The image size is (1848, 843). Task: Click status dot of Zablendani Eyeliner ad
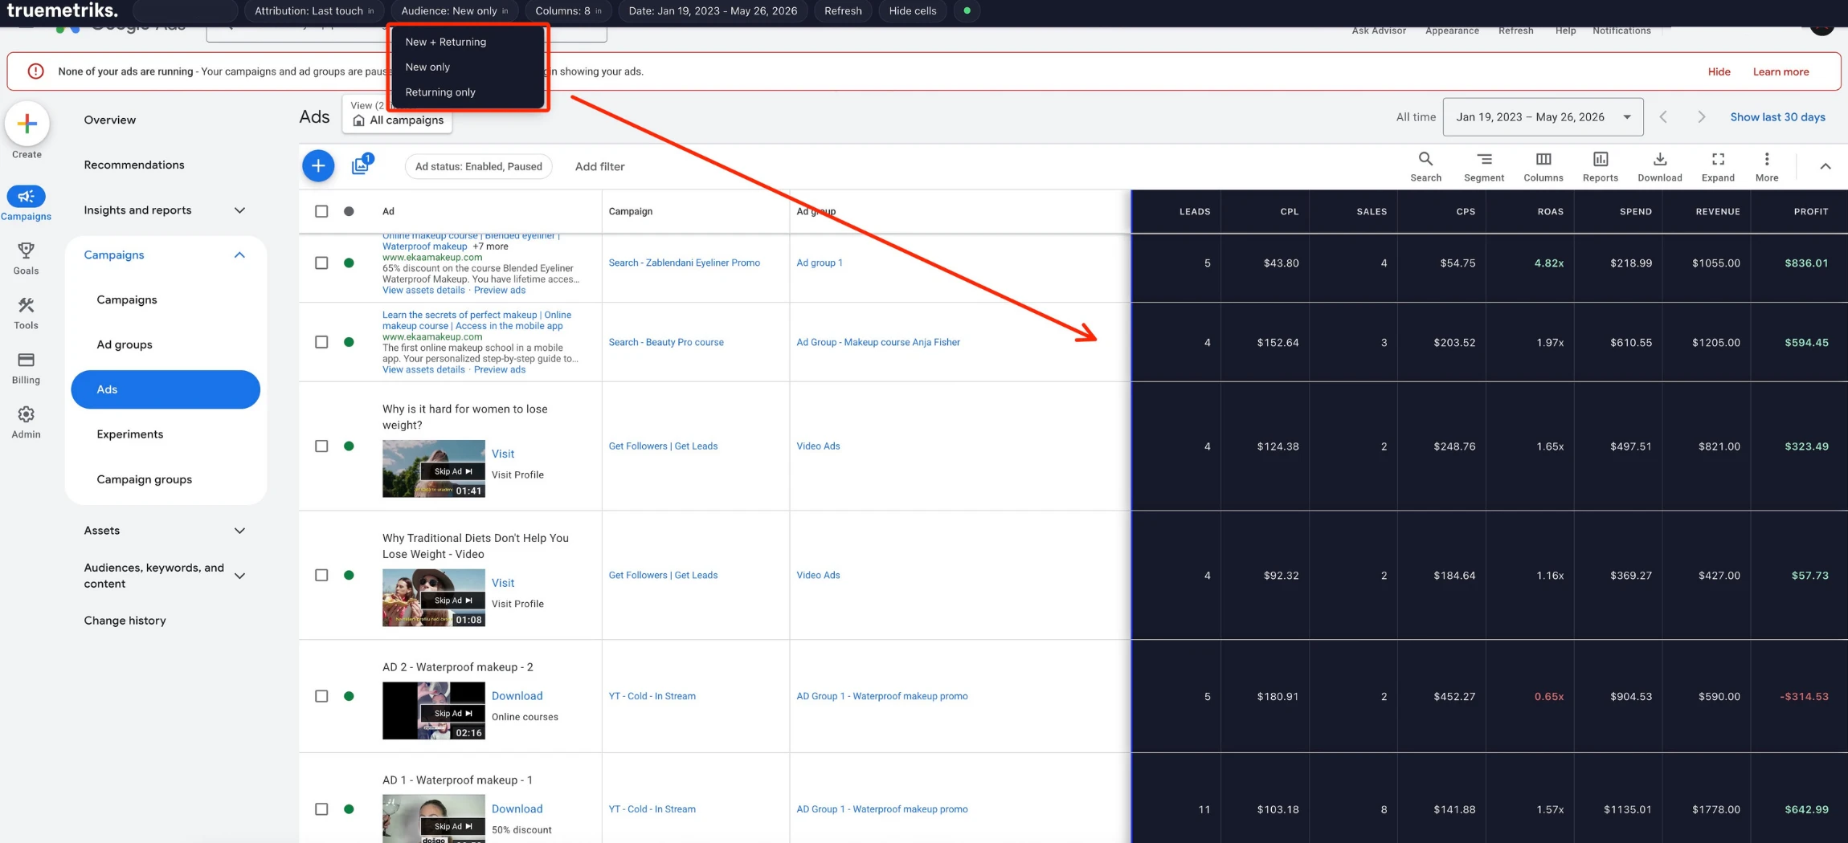349,263
